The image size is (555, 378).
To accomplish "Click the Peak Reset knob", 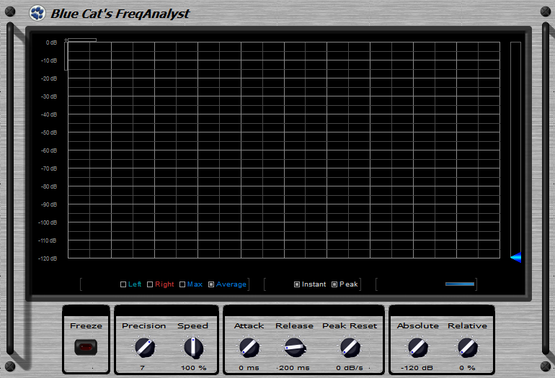I will point(350,347).
